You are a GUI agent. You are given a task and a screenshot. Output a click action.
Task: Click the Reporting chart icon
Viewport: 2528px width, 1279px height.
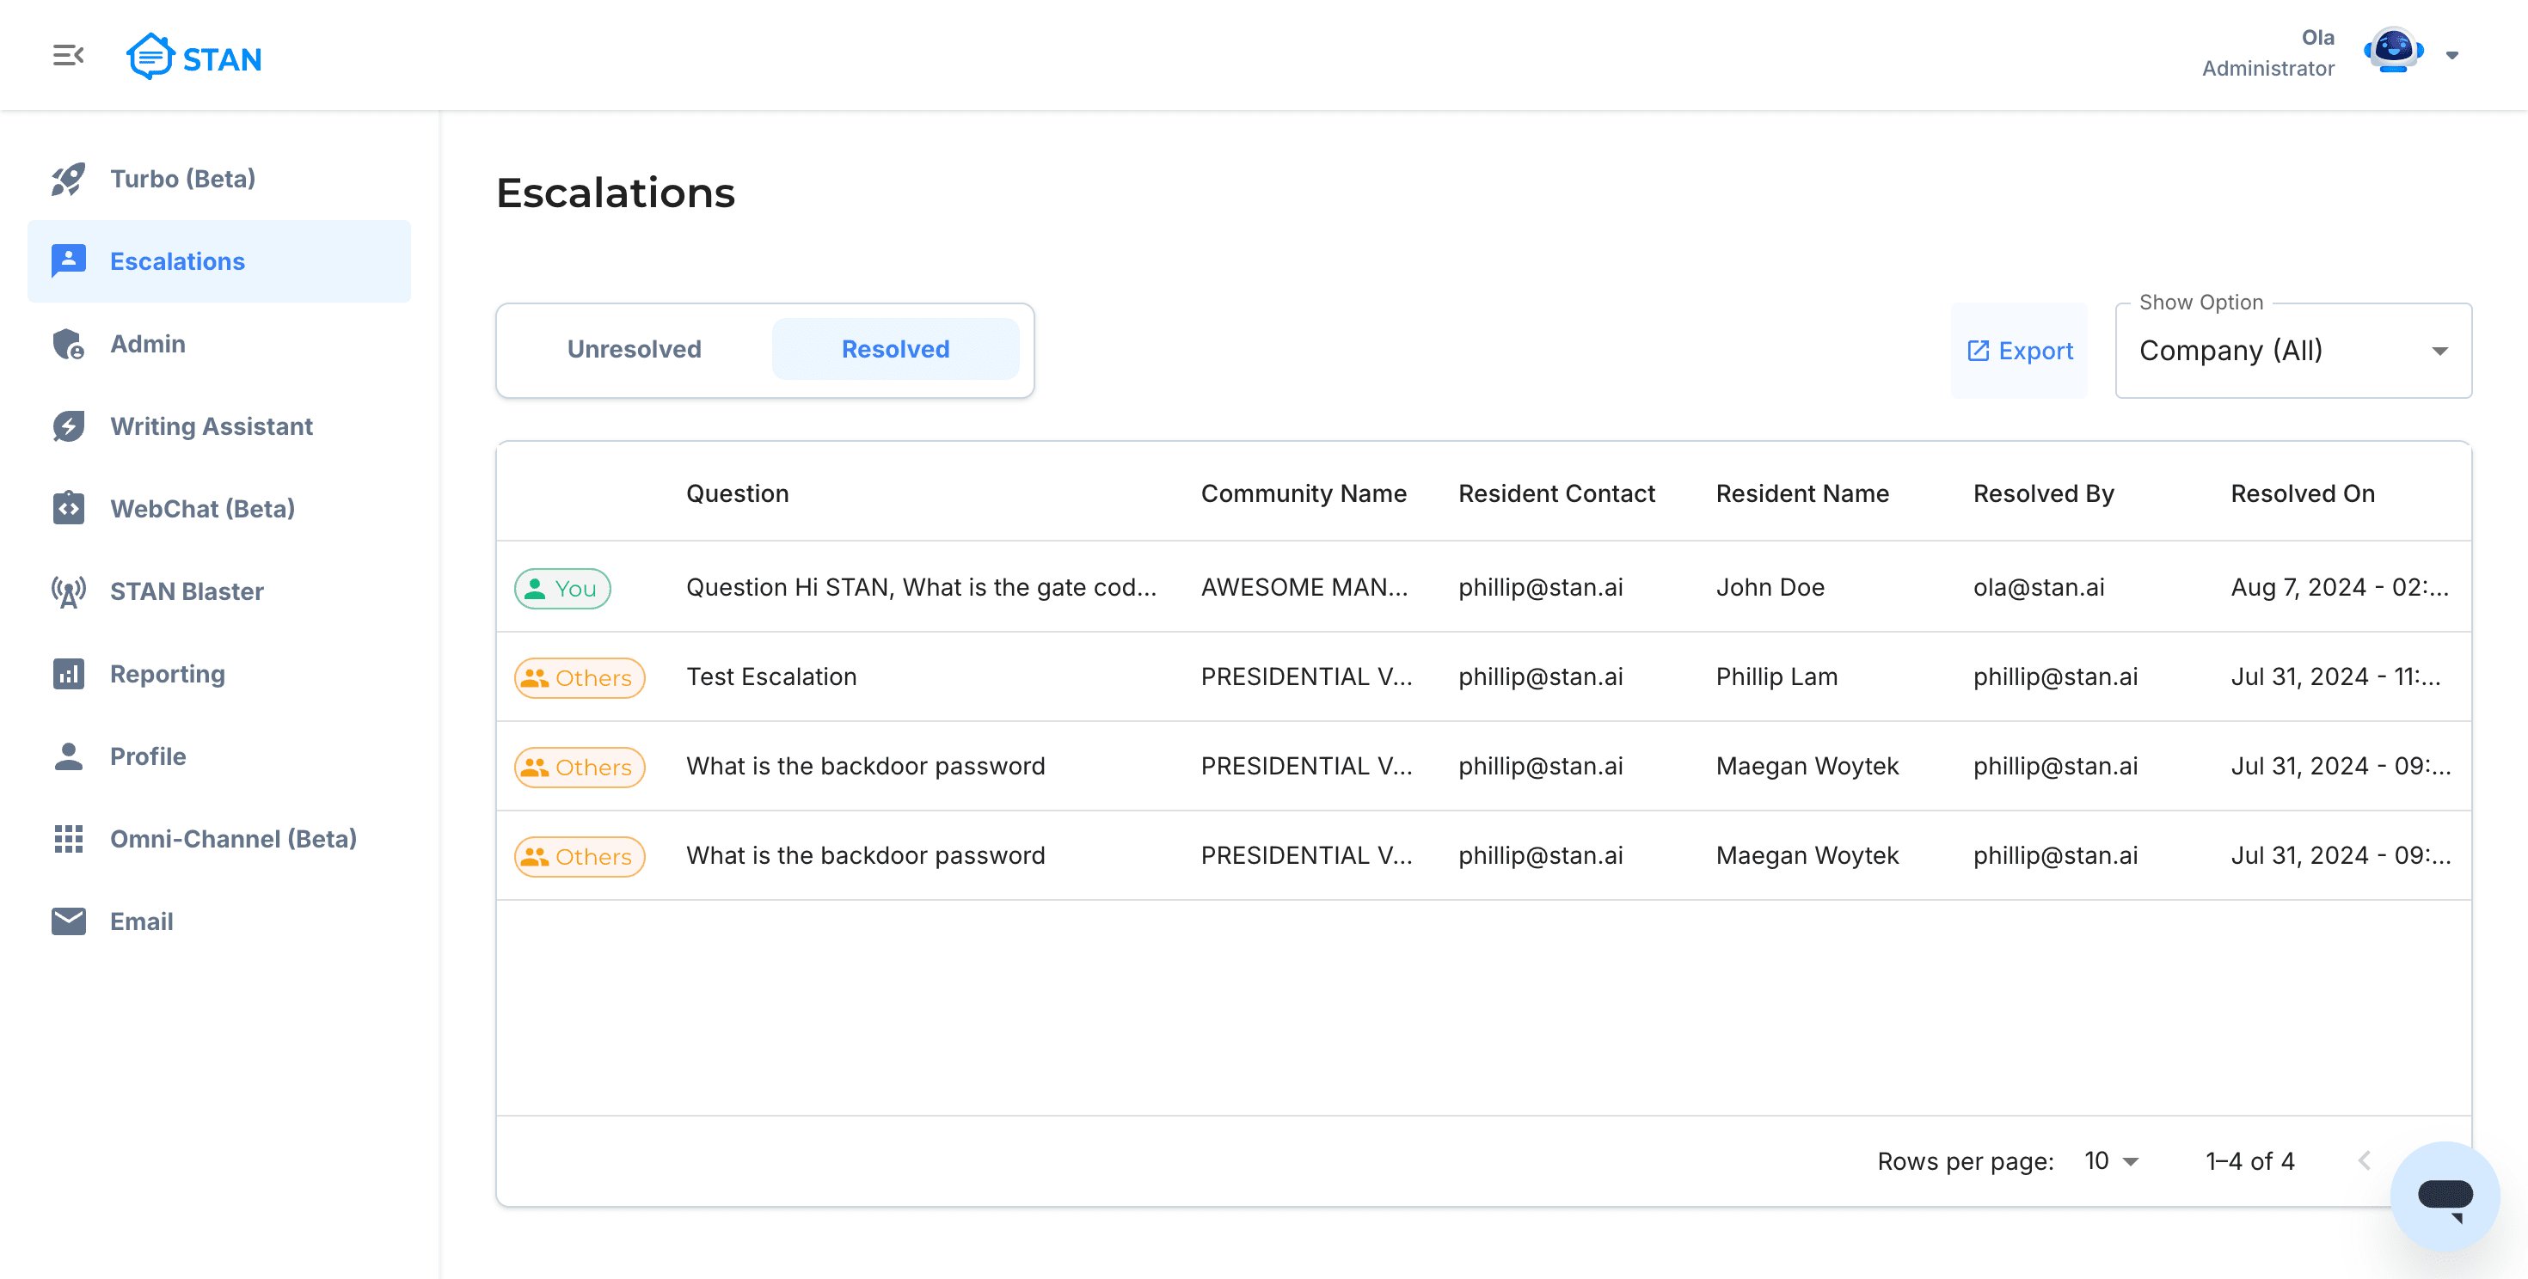pyautogui.click(x=68, y=674)
